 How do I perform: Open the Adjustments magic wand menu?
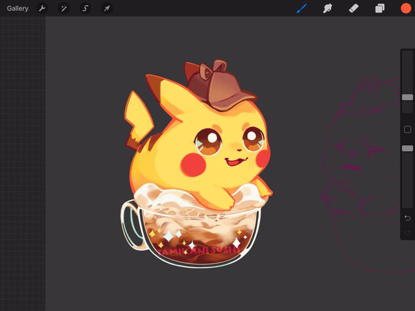[64, 9]
